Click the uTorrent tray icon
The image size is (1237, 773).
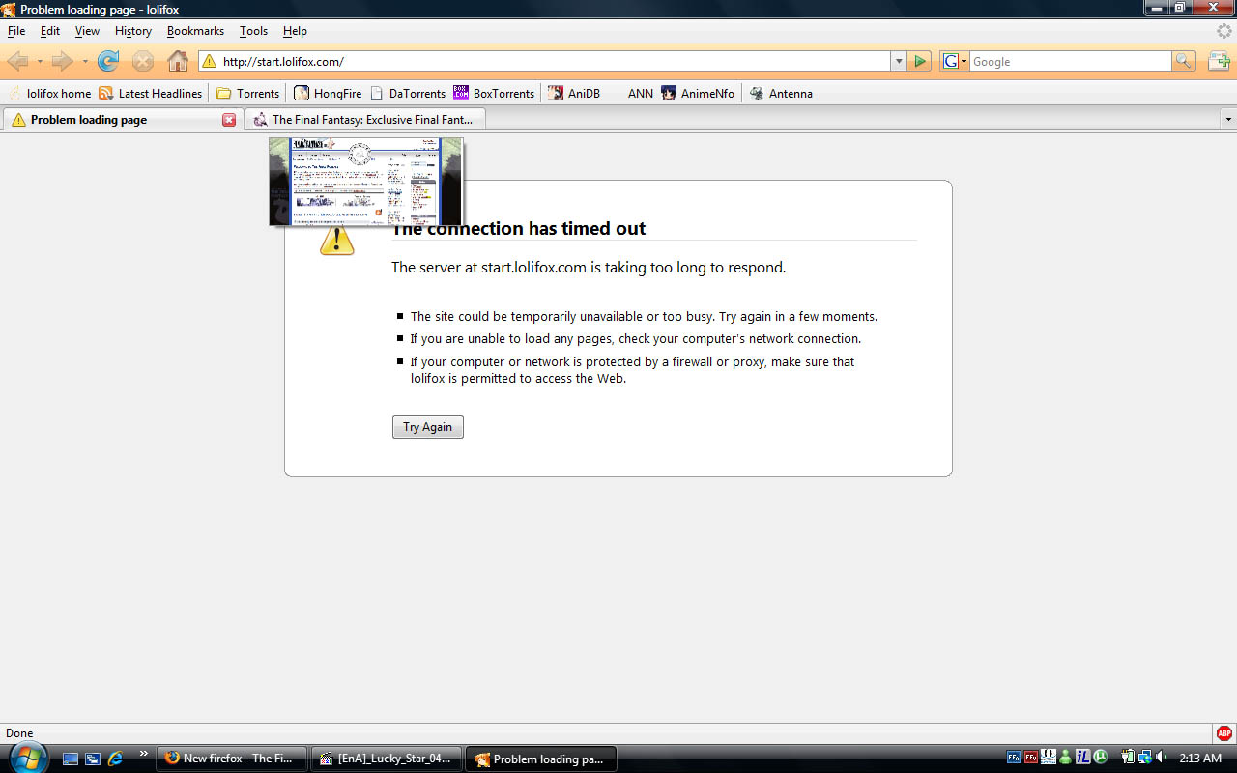click(x=1100, y=758)
